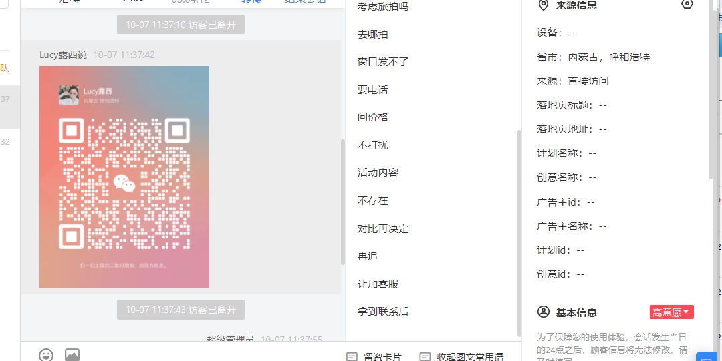Click the 收起图文常用语 icon

pyautogui.click(x=425, y=357)
